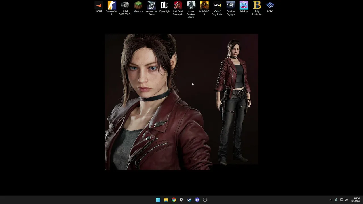Viewport: 363px width, 204px height.
Task: Open the Windows Start menu
Action: 158,200
